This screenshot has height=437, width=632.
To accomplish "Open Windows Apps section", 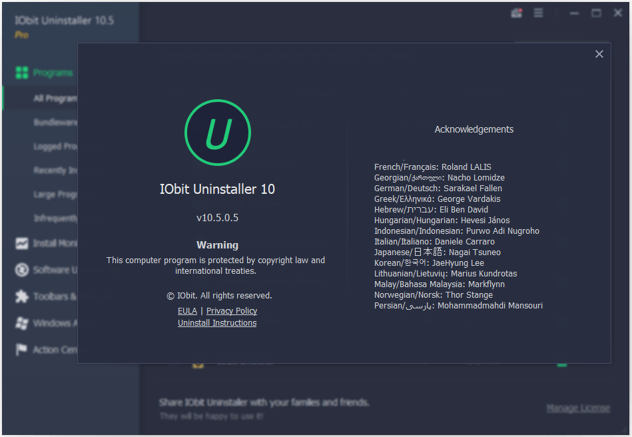I will (55, 323).
